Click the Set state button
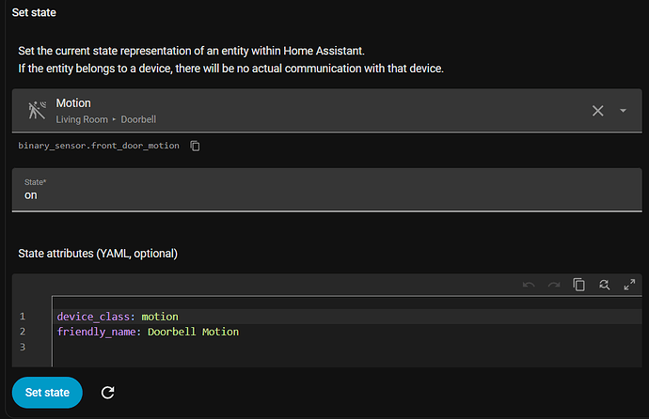 [47, 393]
